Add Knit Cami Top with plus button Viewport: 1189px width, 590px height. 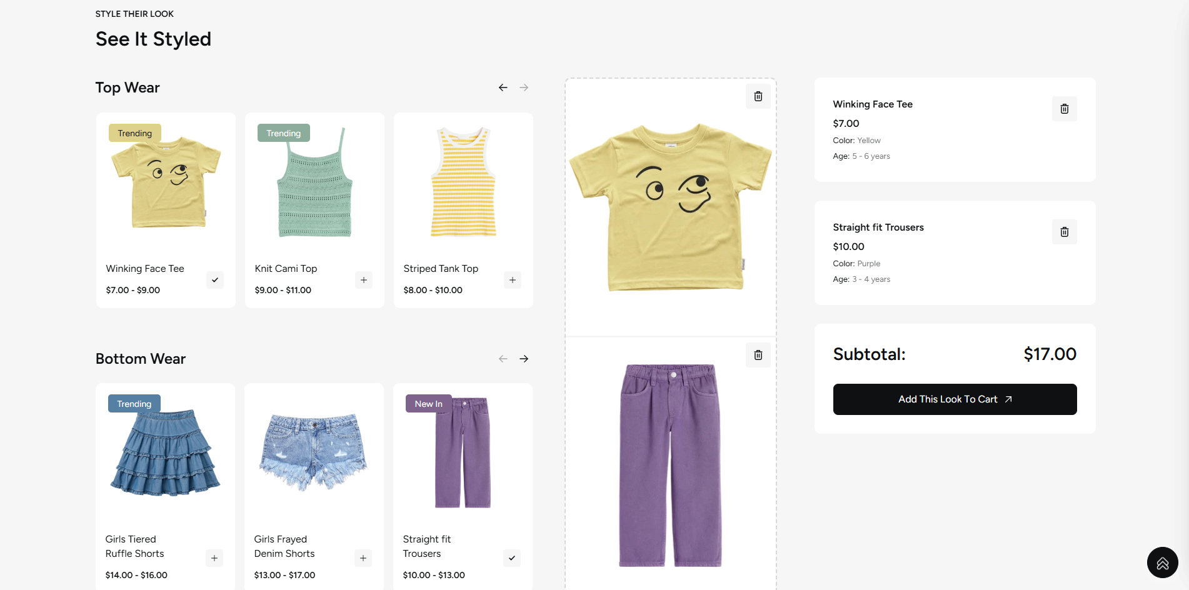[364, 280]
